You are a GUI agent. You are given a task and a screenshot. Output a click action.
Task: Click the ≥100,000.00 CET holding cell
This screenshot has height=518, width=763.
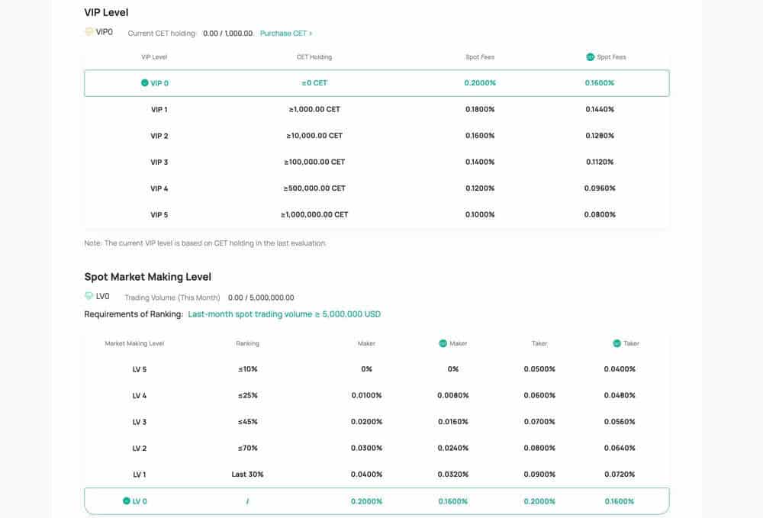(314, 162)
